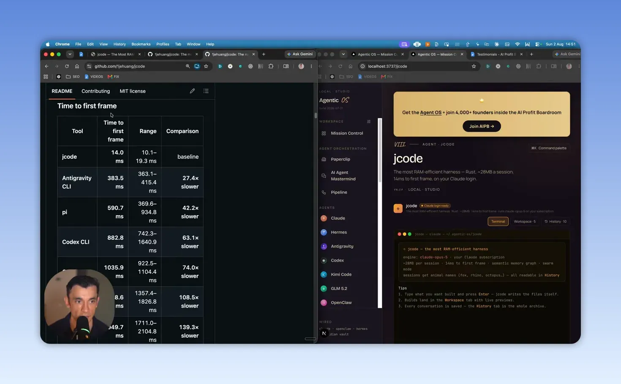621x384 pixels.
Task: Click the orange jcode agent icon
Action: tap(398, 208)
